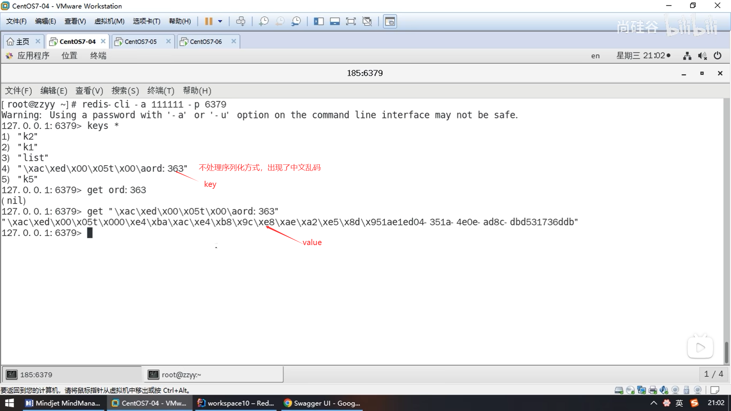Viewport: 731px width, 411px height.
Task: Click the console view icon
Action: click(390, 21)
